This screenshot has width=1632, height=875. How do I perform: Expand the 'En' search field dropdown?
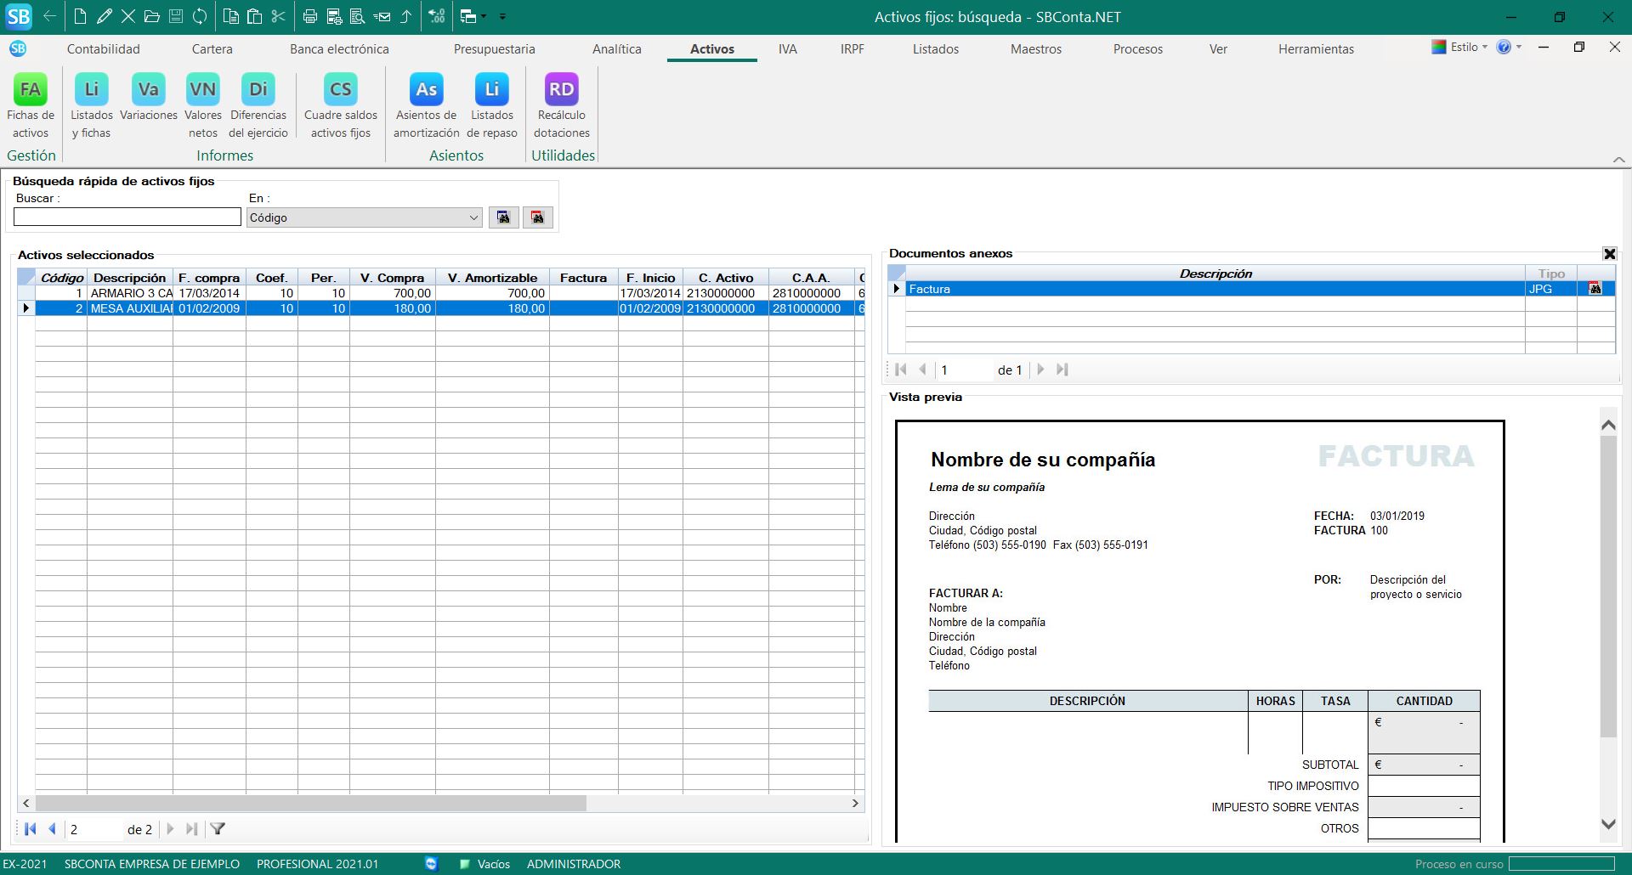tap(473, 218)
